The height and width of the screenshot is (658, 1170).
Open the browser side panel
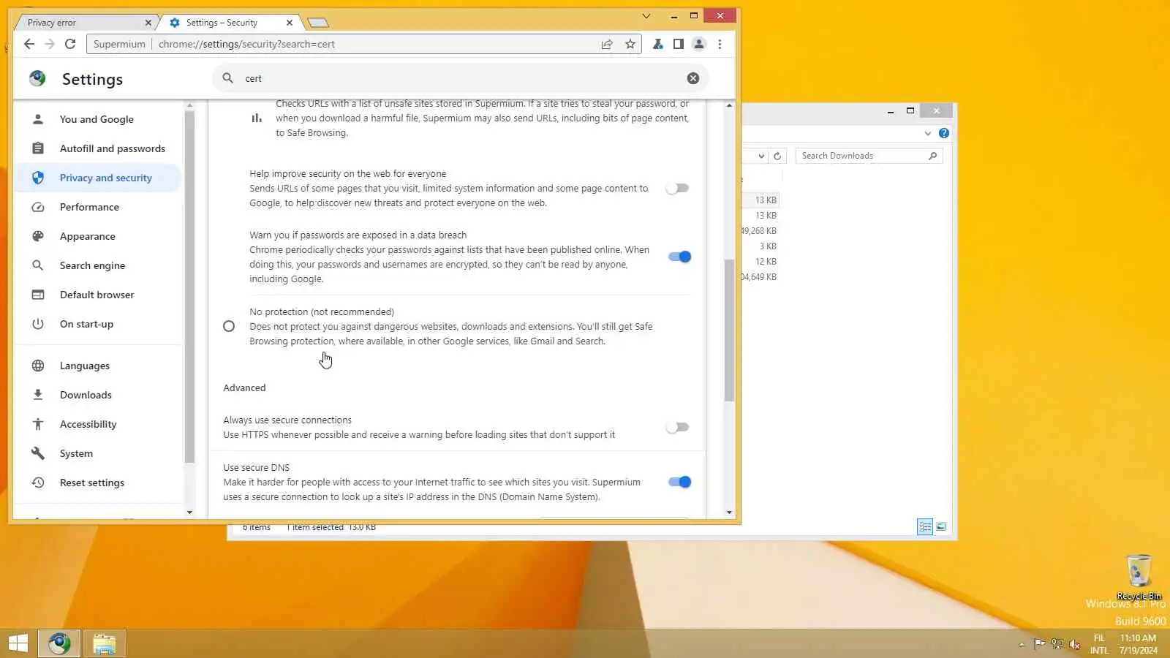(x=679, y=44)
